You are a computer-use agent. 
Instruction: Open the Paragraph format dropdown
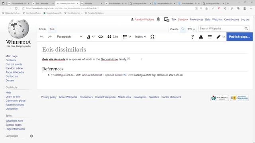pos(69,37)
